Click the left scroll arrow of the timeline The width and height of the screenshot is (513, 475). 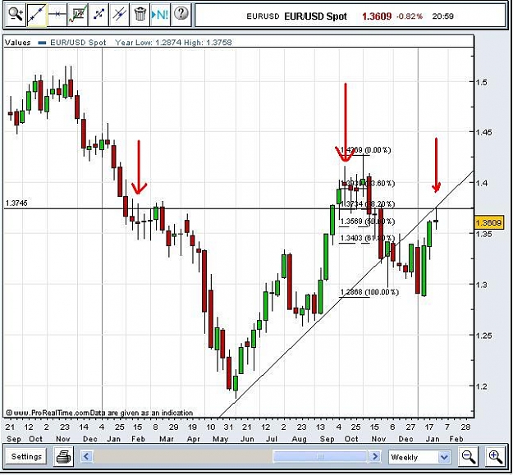(x=86, y=456)
